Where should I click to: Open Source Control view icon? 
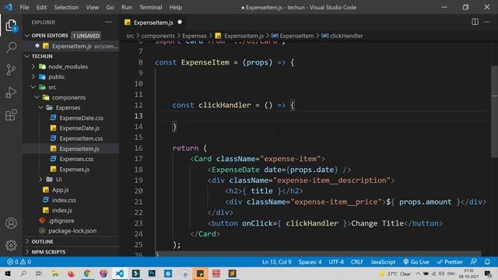click(11, 69)
